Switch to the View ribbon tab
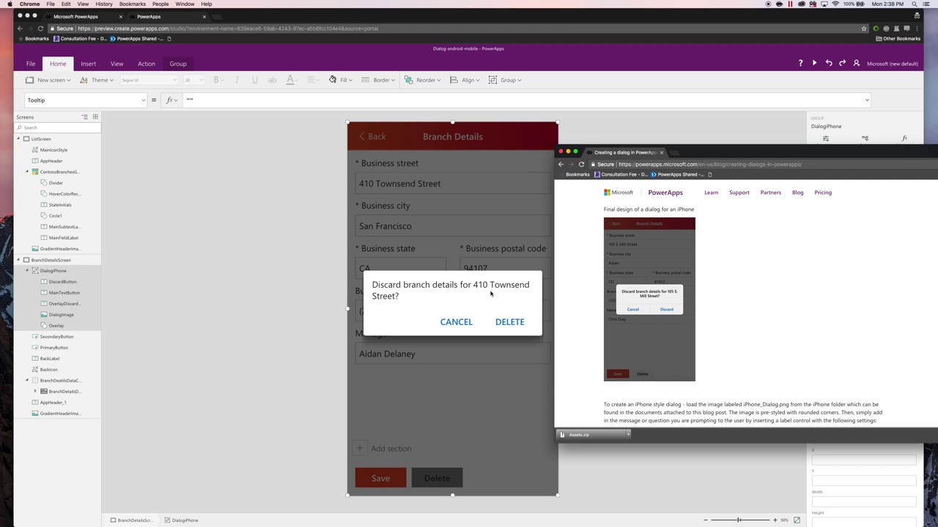This screenshot has width=938, height=527. pyautogui.click(x=117, y=64)
